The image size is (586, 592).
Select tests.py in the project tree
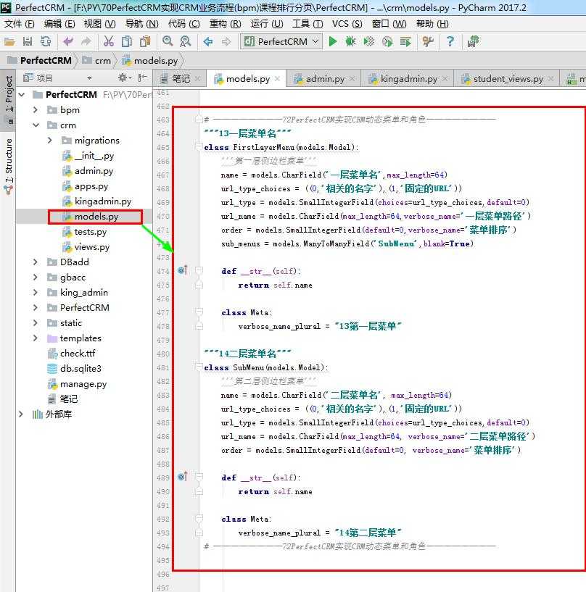91,232
